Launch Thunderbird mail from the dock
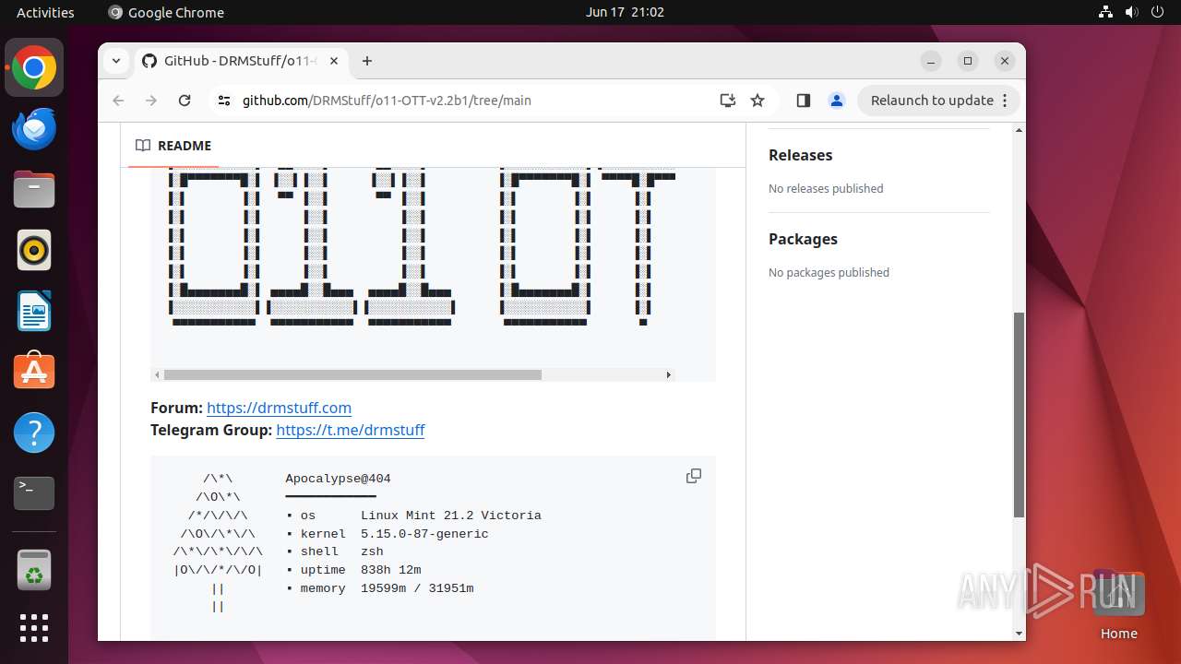This screenshot has width=1181, height=664. [34, 128]
